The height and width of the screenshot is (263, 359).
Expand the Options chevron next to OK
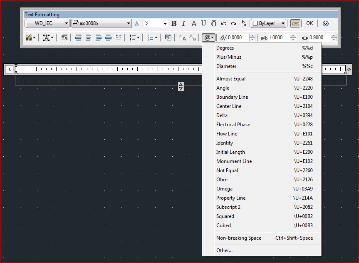pyautogui.click(x=326, y=23)
